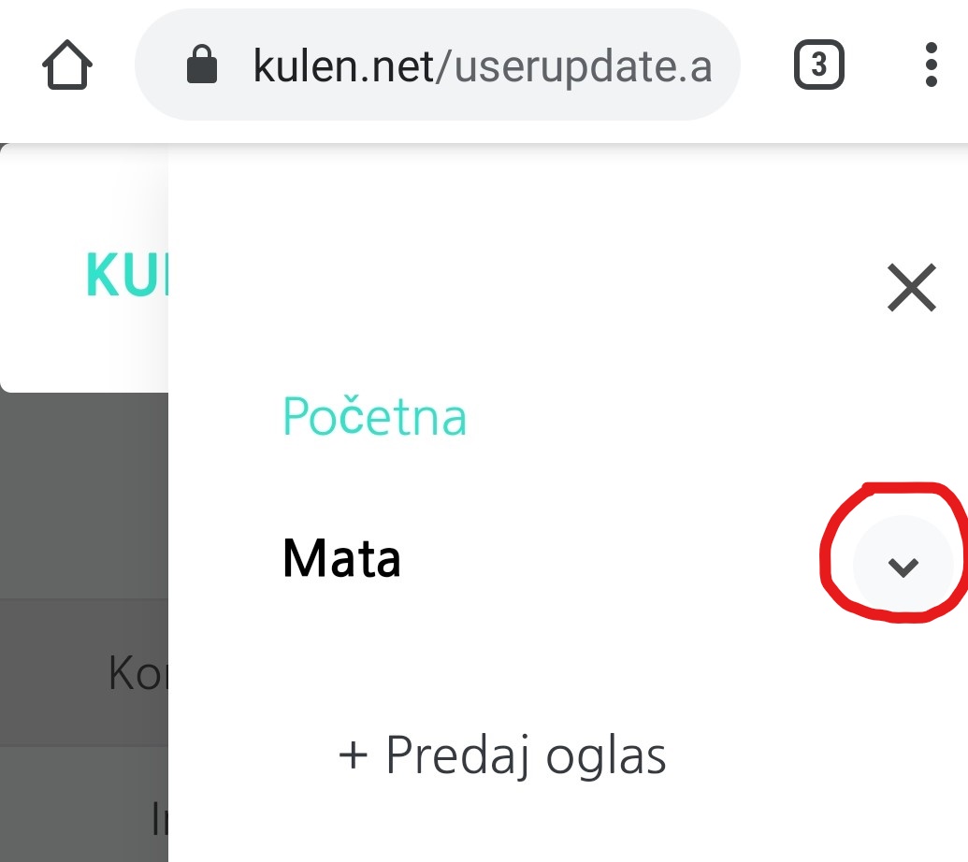Viewport: 968px width, 862px height.
Task: Click the plus sign before Predaj oglas
Action: coord(354,755)
